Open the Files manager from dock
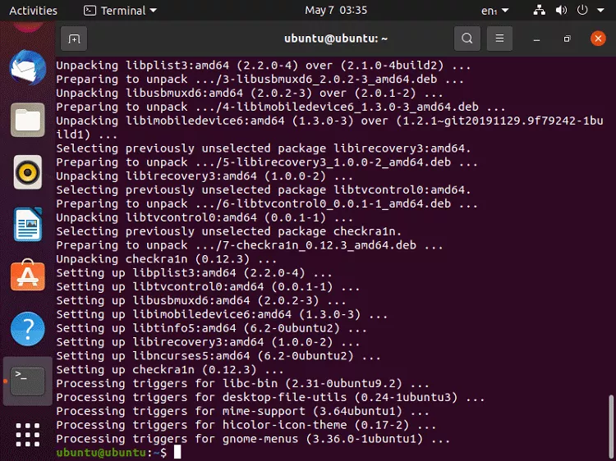The width and height of the screenshot is (616, 461). point(27,120)
